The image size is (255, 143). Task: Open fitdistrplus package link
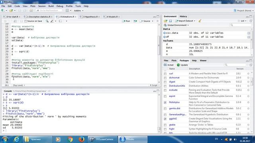(x=175, y=102)
